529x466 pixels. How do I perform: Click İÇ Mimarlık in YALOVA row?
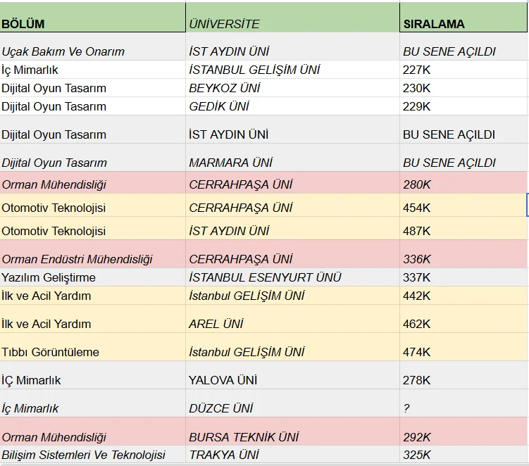(92, 375)
